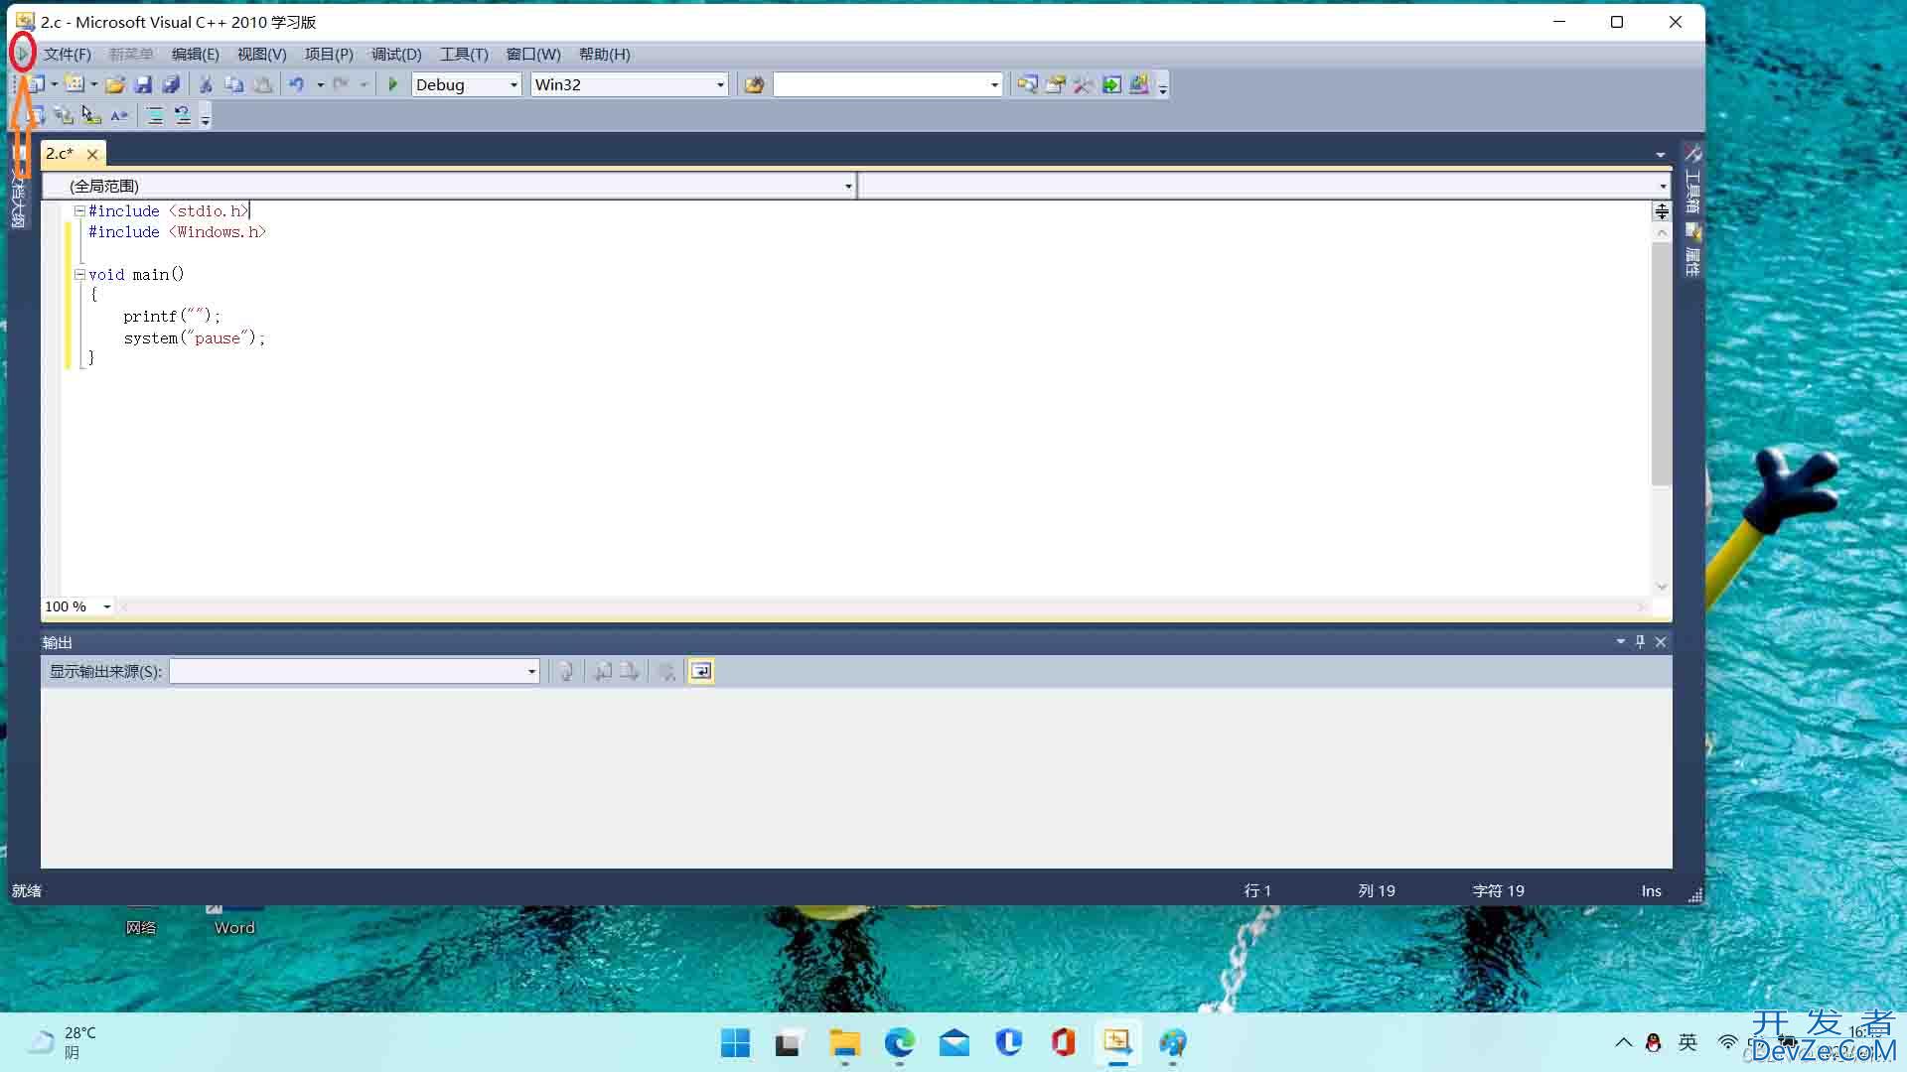
Task: Toggle word wrap in the Output panel
Action: click(700, 671)
